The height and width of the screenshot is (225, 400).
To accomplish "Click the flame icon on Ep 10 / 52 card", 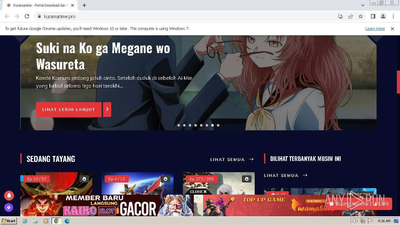I will tap(84, 179).
